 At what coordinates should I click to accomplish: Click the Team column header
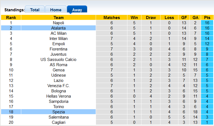click(58, 18)
